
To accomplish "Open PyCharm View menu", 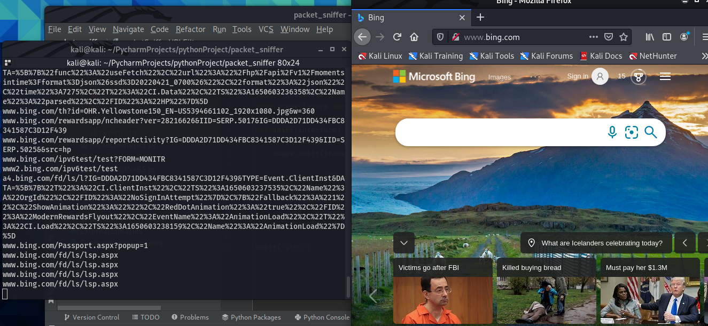I will pyautogui.click(x=97, y=29).
